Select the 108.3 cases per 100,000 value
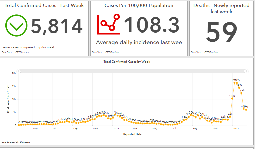 [152, 26]
